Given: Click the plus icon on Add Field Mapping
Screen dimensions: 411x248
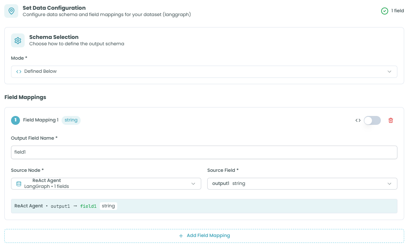Looking at the screenshot, I should (181, 236).
